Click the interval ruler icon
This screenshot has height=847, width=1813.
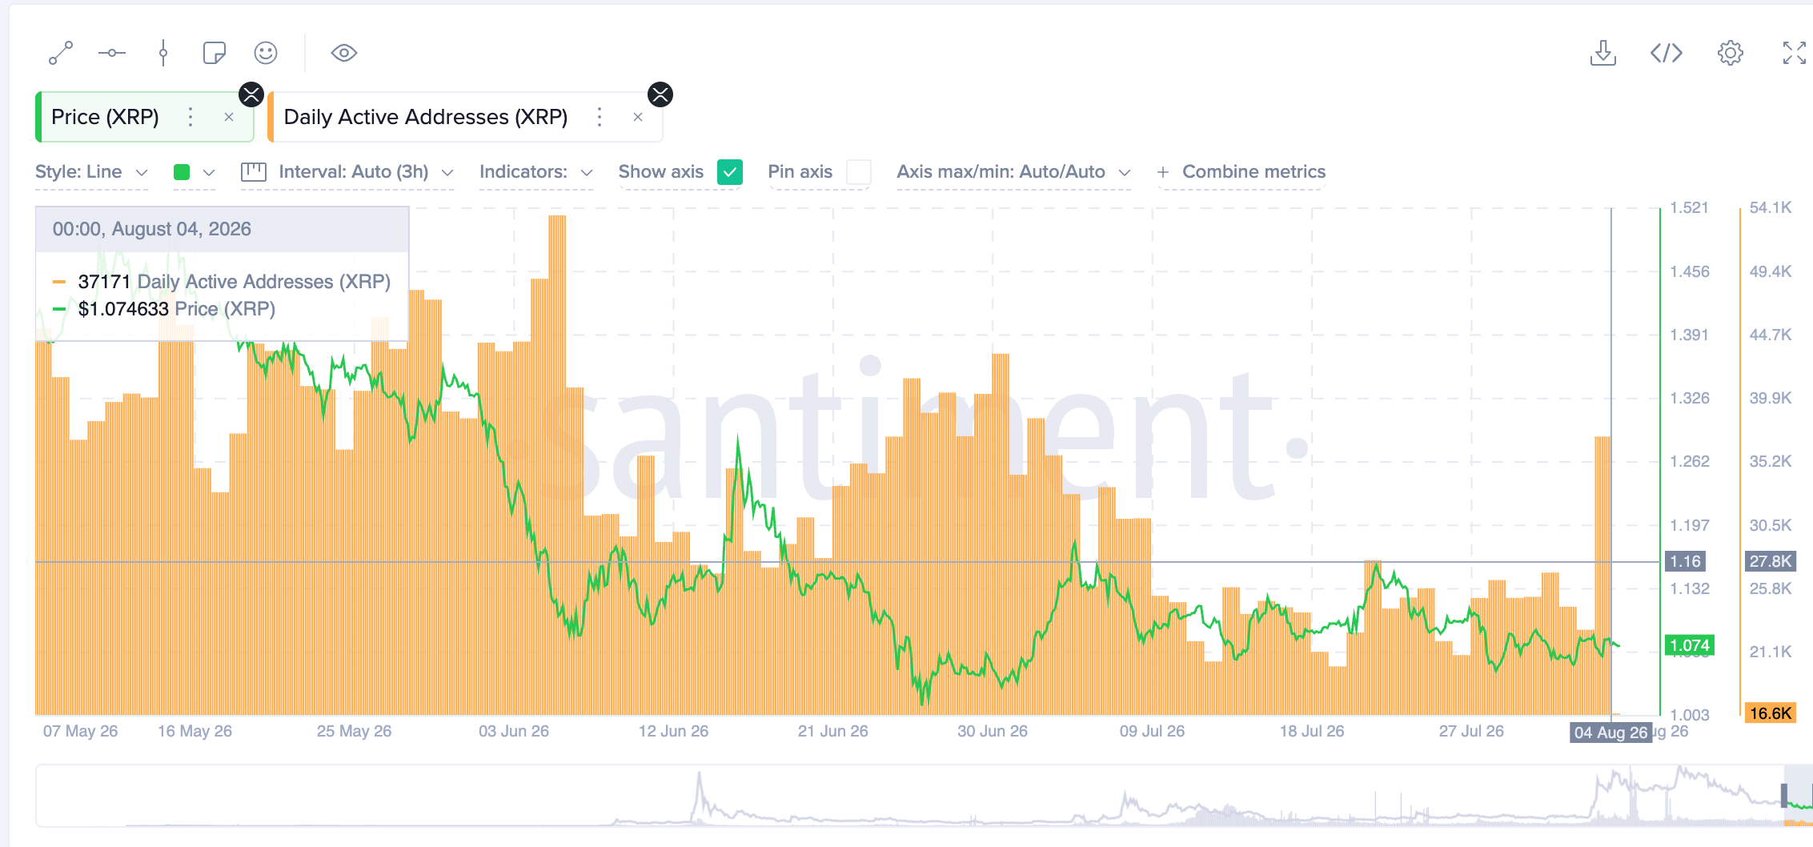point(254,172)
